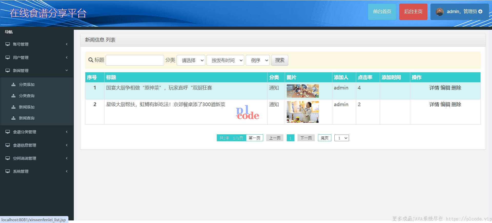Open 用户管理 menu item

[x=37, y=57]
